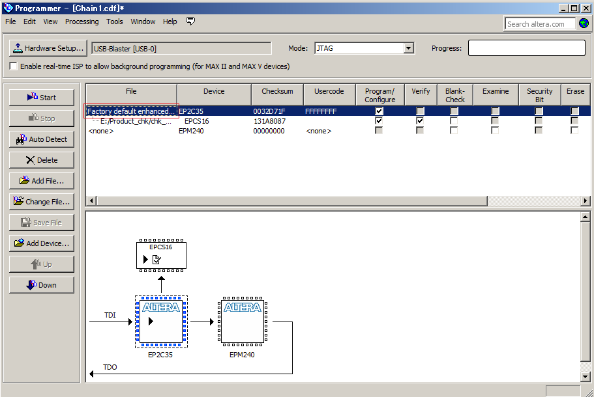Open the Help menu
This screenshot has width=594, height=397.
[x=170, y=21]
